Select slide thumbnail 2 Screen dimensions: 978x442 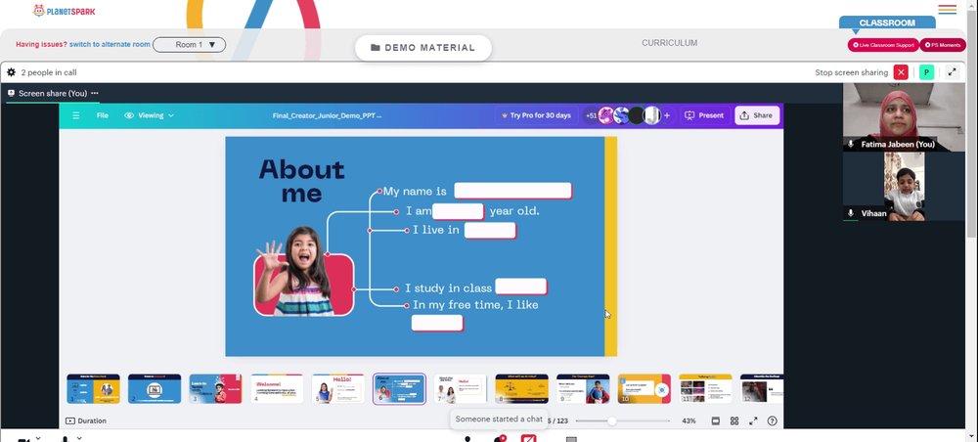tap(155, 389)
